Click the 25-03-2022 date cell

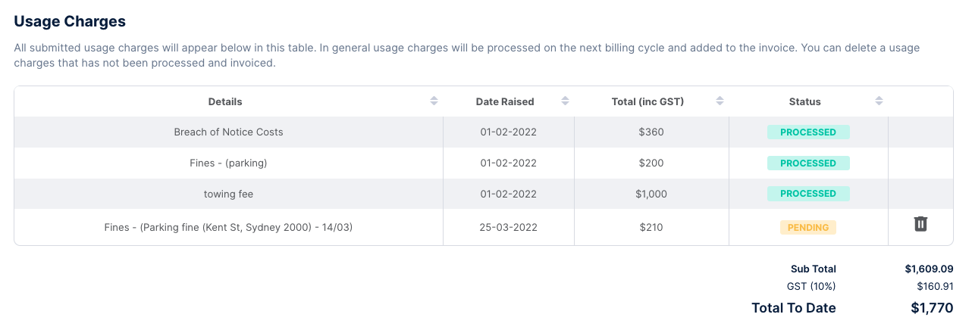click(x=508, y=227)
